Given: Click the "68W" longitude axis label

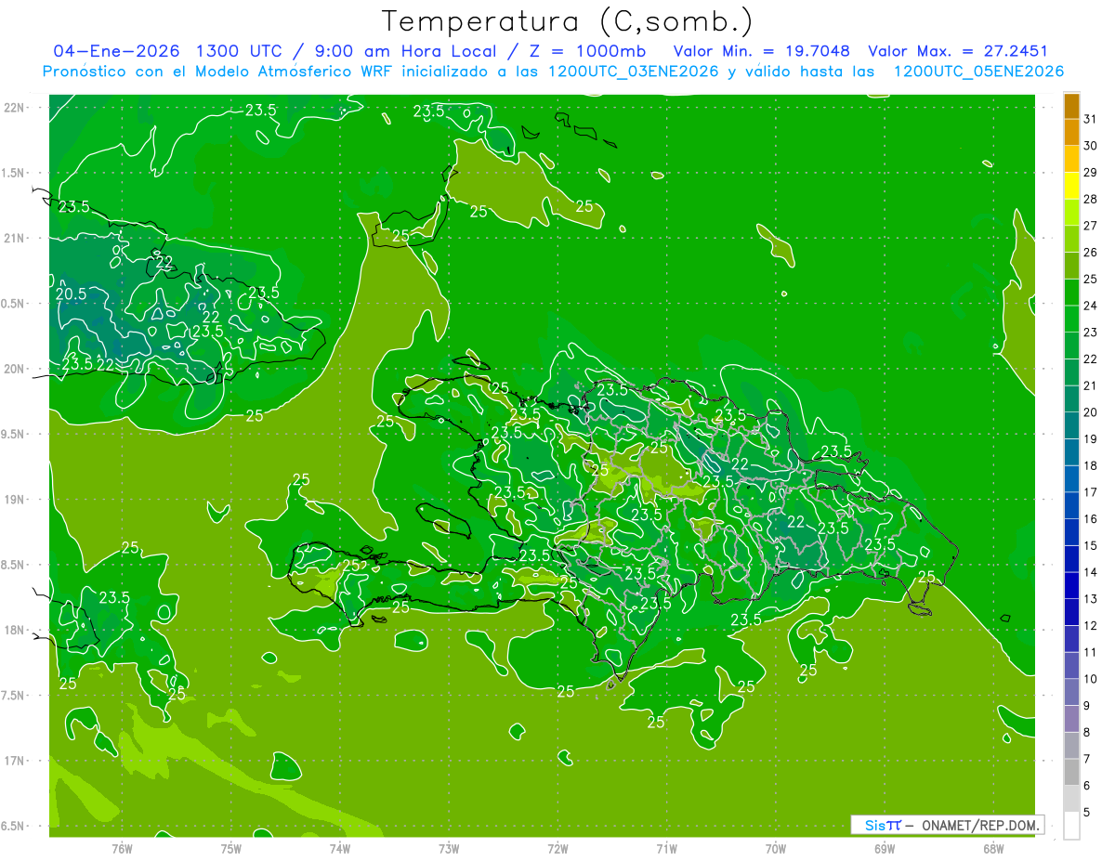Looking at the screenshot, I should [x=993, y=848].
